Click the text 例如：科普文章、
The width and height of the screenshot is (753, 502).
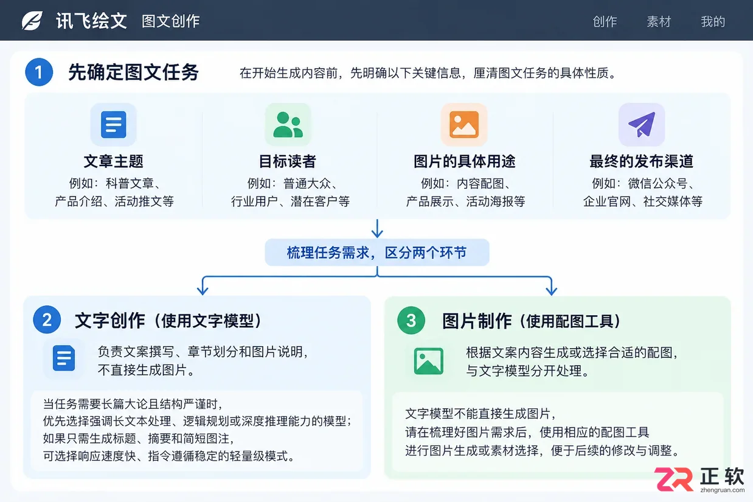click(114, 184)
